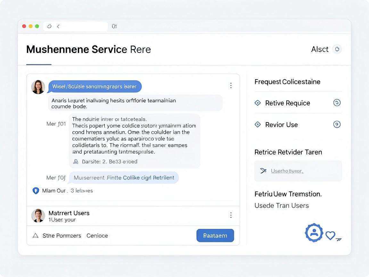Open the Matrrert Users three-dot menu

[x=231, y=215]
